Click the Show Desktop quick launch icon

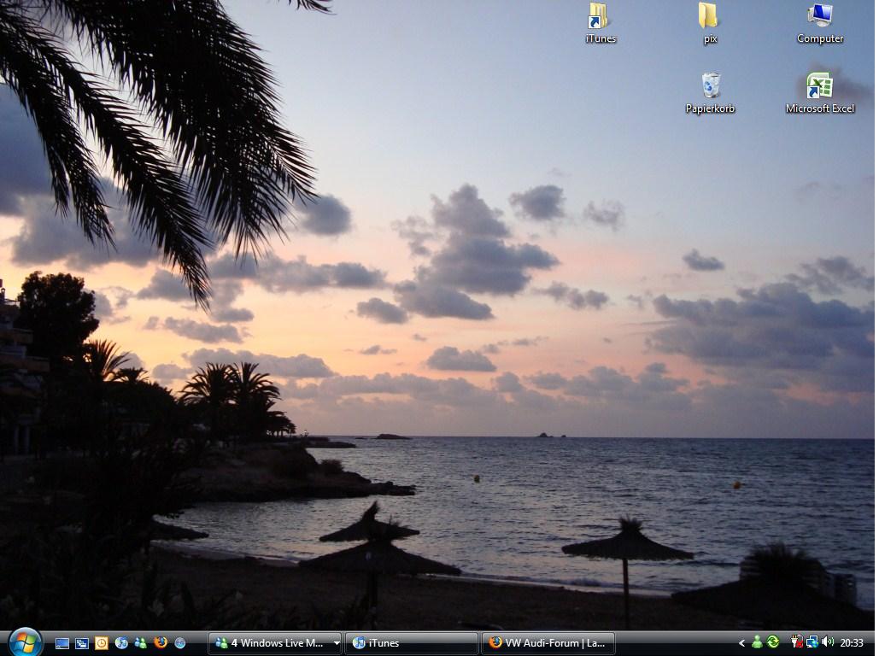coord(62,642)
